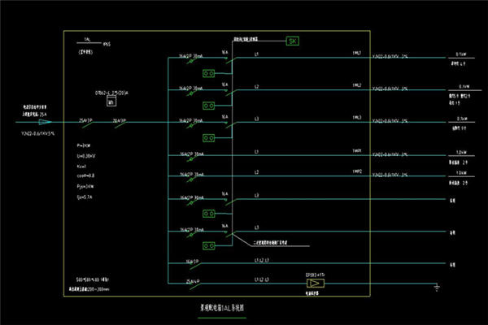Screen dimensions: 488x325
Task: Click the green SK controller box
Action: tap(292, 41)
